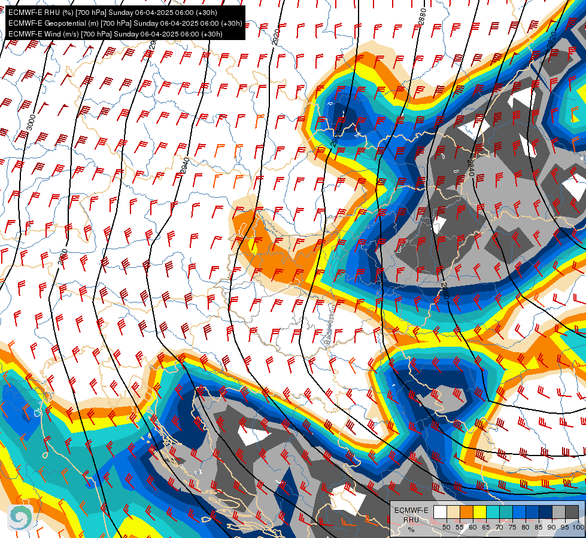
Task: Click the teal 70-75% legend swatch
Action: (x=506, y=512)
